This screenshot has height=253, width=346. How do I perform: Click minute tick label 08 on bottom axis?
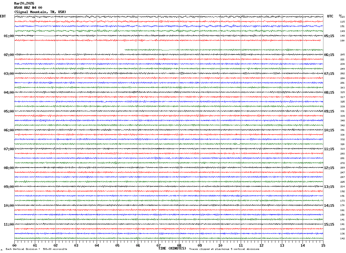pos(179,245)
